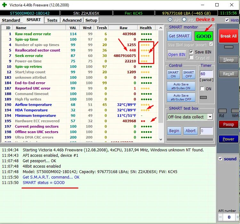The height and width of the screenshot is (224, 240).
Task: Click the red Break All button
Action: (228, 36)
